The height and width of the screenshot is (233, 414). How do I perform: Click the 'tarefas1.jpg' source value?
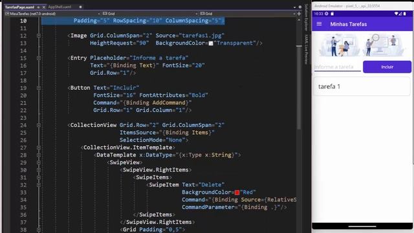click(x=201, y=36)
